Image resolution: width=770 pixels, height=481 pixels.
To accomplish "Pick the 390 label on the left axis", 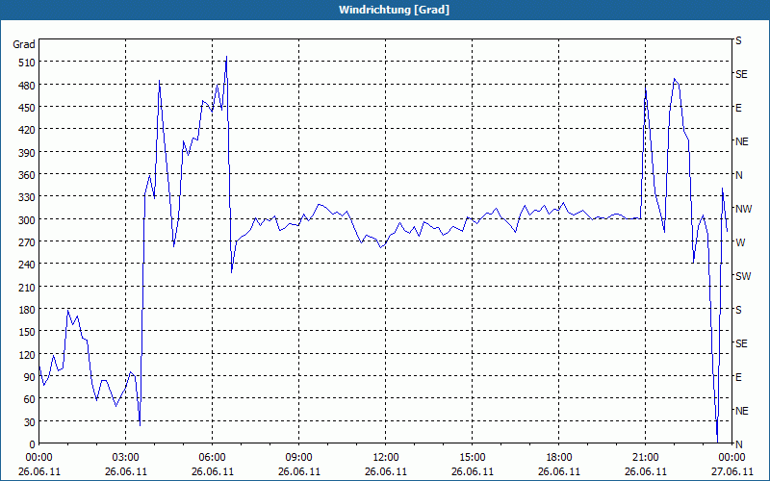I will [27, 153].
